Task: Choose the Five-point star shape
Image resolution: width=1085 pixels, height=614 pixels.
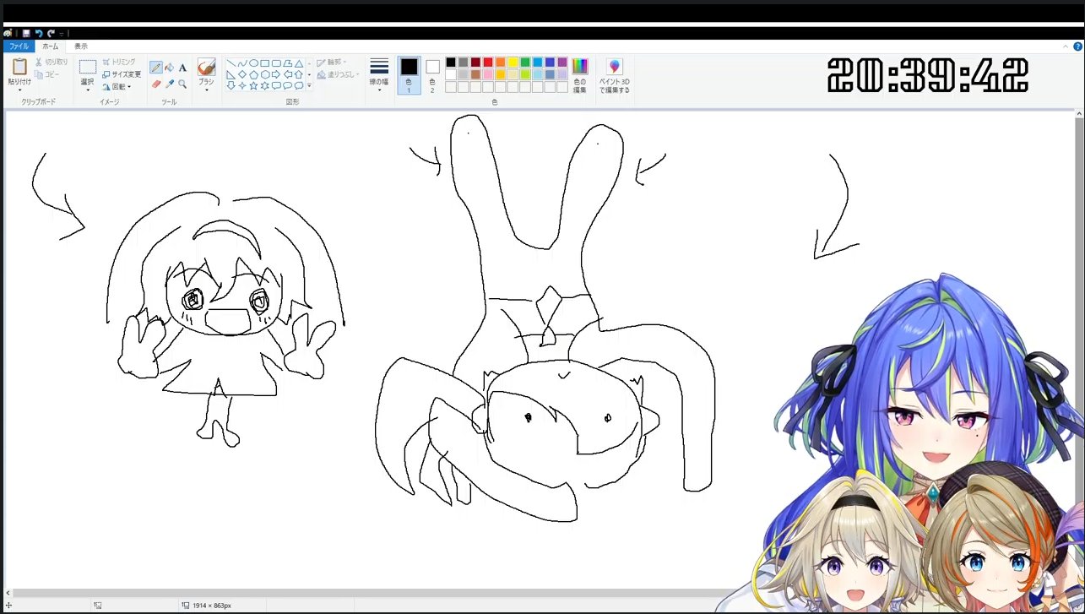Action: (x=253, y=85)
